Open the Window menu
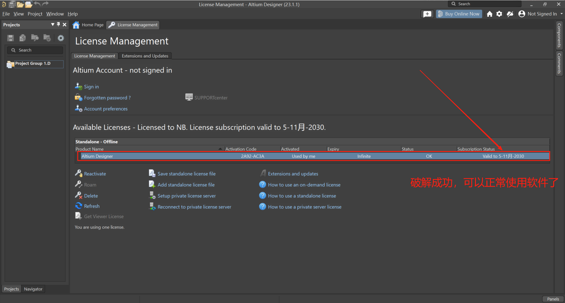The width and height of the screenshot is (565, 303). point(55,14)
